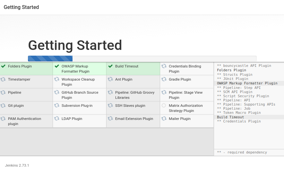The width and height of the screenshot is (284, 173).
Task: Click Getting Started title in top bar
Action: click(21, 7)
